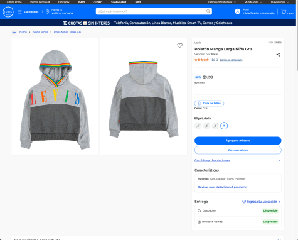Viewport: 298px width, 240px height.
Task: Click the search magnifier icon
Action: tap(208, 11)
